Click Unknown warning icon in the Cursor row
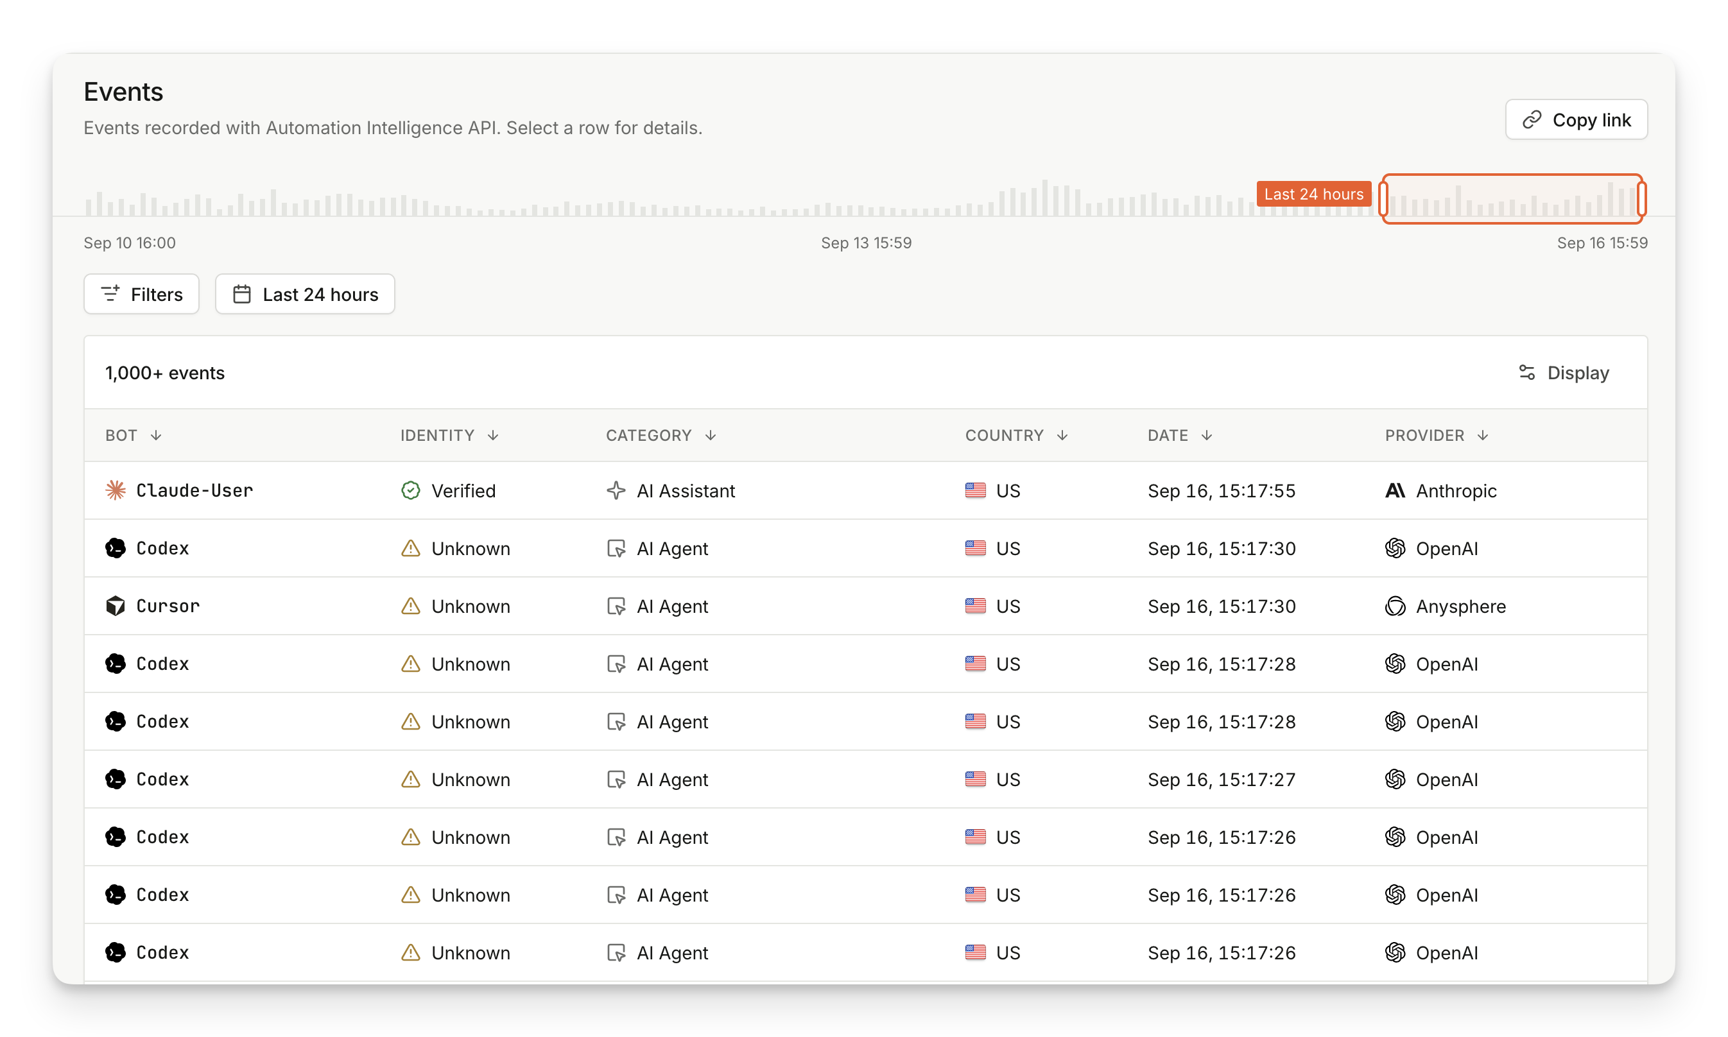This screenshot has height=1037, width=1728. coord(411,606)
